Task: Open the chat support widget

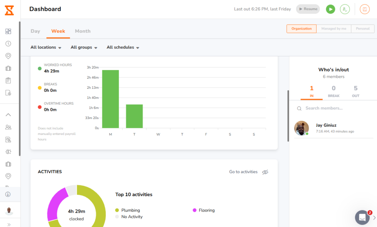Action: coord(362,217)
